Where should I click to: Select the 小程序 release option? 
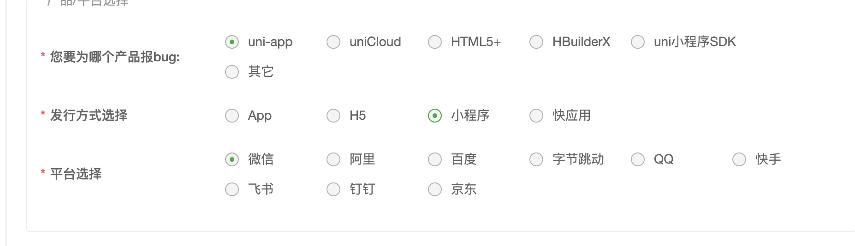click(435, 116)
